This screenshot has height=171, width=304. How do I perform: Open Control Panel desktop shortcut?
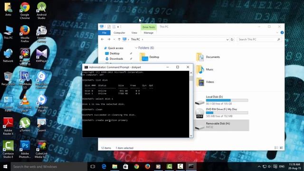pos(8,104)
